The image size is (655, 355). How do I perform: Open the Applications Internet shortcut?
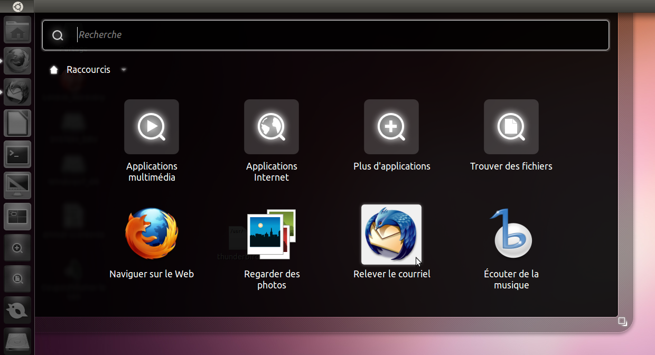[x=272, y=127]
